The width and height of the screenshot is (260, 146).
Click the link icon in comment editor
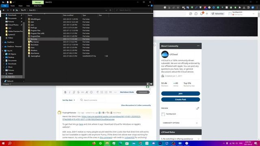pyautogui.click(x=74, y=92)
